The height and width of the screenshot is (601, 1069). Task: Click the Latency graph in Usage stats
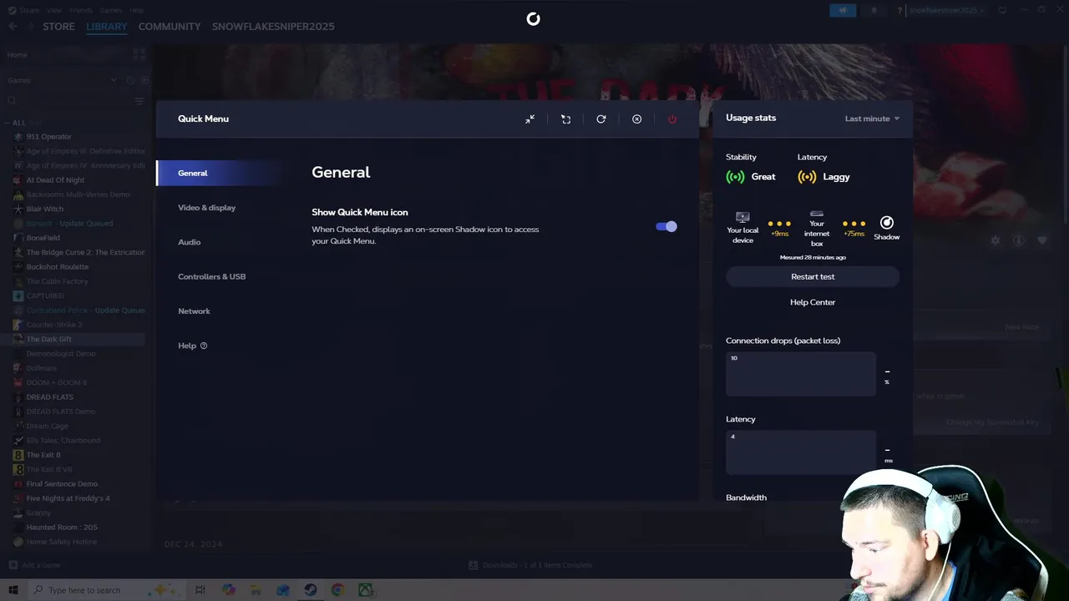click(801, 452)
